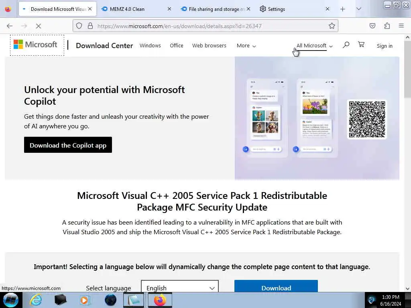
Task: Close the File sharing and storage tab
Action: click(x=248, y=9)
